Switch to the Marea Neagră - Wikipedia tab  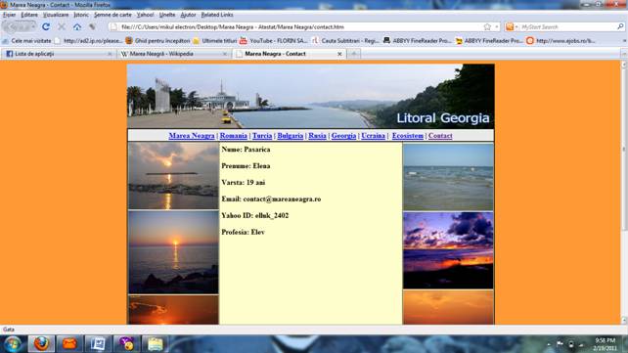174,54
